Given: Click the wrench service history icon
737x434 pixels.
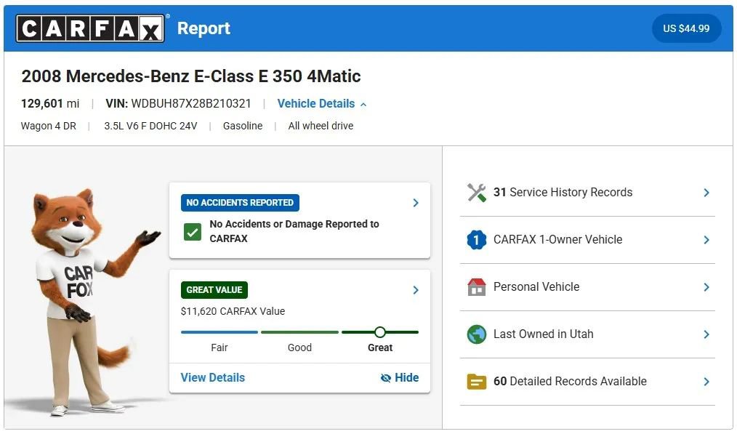Looking at the screenshot, I should pos(477,193).
